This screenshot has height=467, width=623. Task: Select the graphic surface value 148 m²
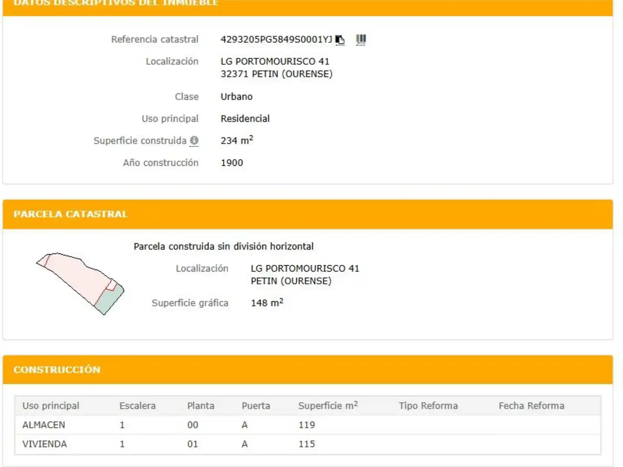[x=267, y=303]
